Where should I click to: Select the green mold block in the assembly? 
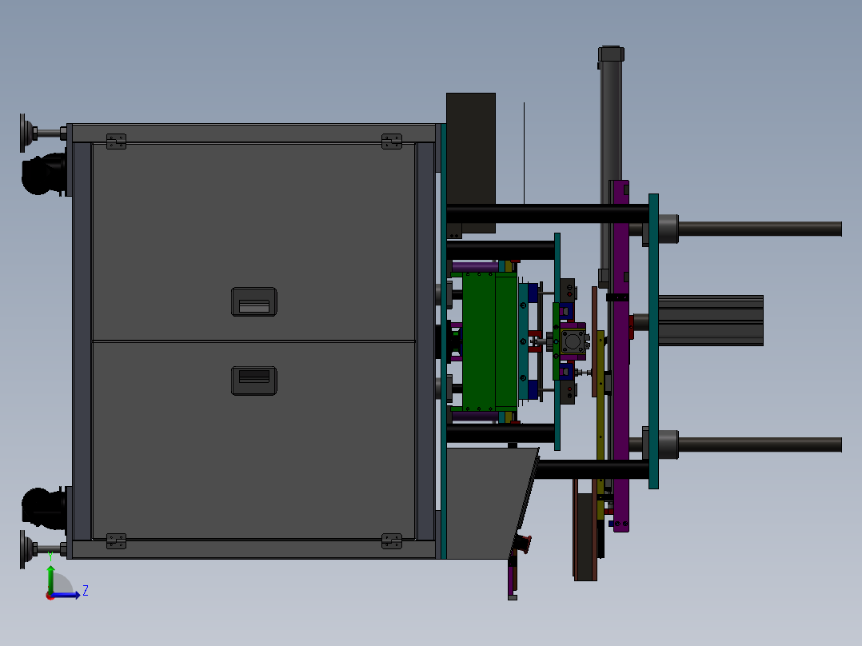[x=489, y=341]
